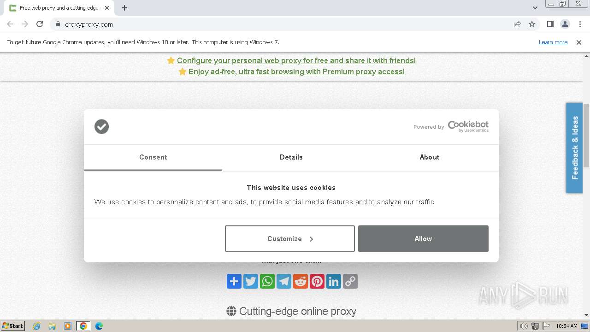View site information via lock icon
590x332 pixels.
(x=58, y=24)
